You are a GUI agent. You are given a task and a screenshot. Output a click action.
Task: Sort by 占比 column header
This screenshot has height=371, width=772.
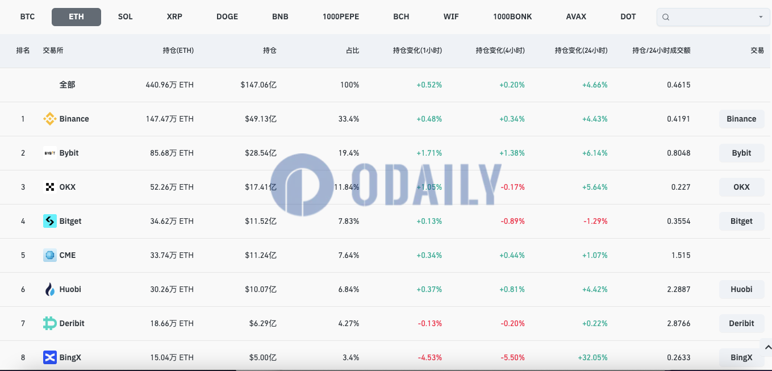pos(352,51)
